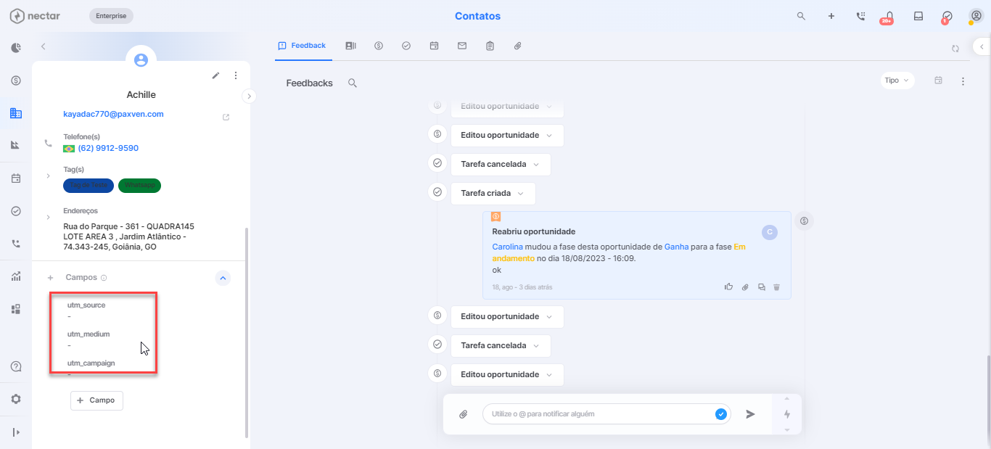Click the plus add icon in top bar
The width and height of the screenshot is (991, 449).
coord(831,16)
